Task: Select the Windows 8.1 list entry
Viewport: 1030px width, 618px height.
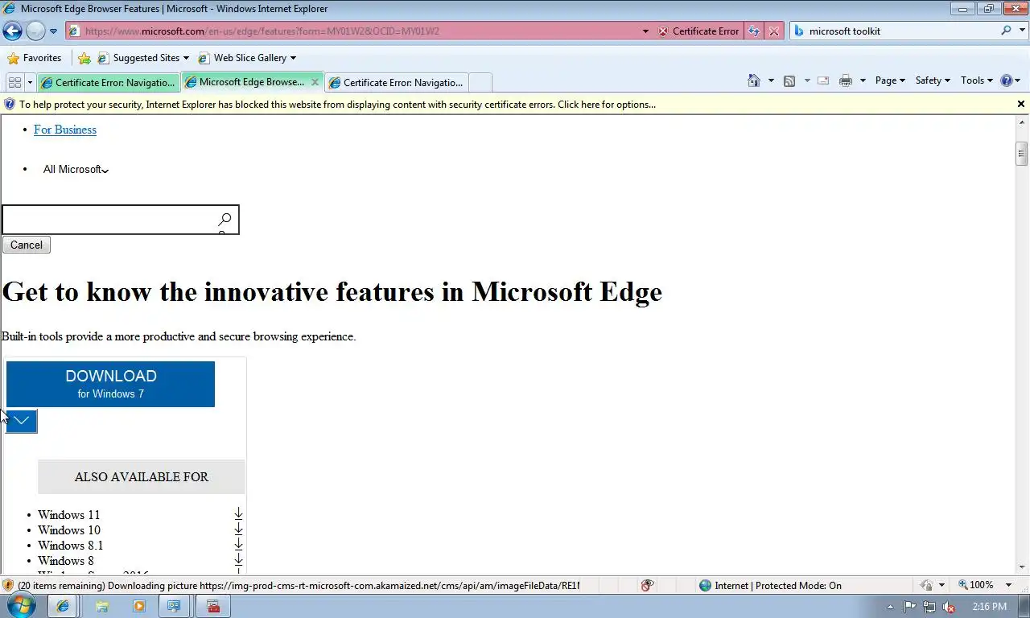Action: pyautogui.click(x=71, y=546)
